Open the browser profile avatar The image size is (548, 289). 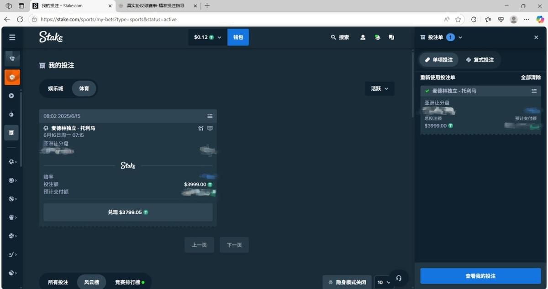[x=514, y=19]
